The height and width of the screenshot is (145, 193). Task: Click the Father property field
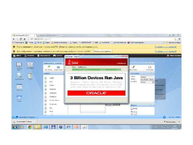point(147,80)
